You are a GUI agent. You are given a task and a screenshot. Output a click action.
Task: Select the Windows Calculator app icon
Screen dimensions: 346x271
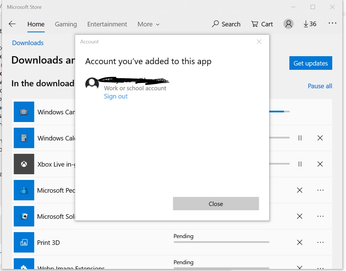24,138
